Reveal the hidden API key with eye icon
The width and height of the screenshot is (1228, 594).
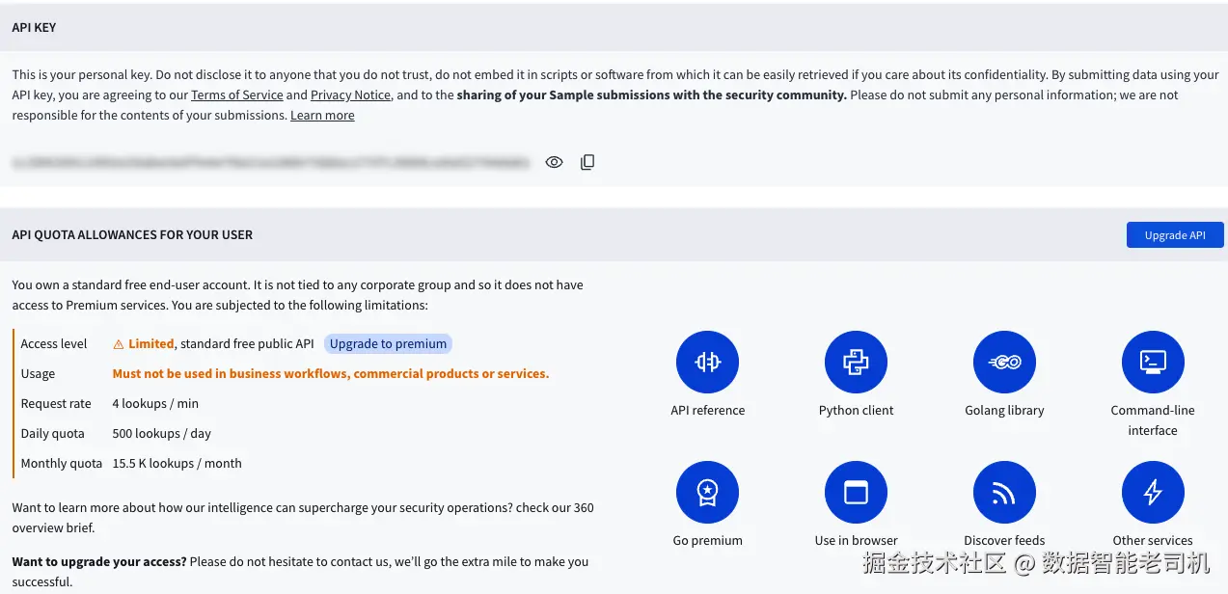554,162
